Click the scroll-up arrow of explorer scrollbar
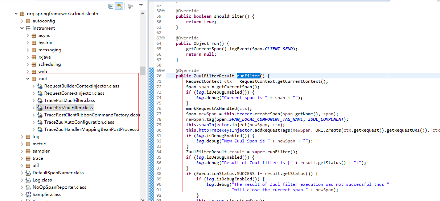This screenshot has height=201, width=440. (x=143, y=14)
